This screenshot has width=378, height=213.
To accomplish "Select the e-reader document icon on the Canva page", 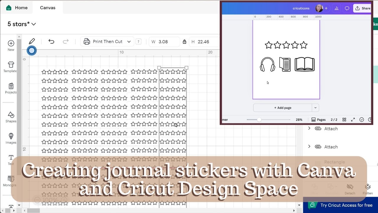I will click(285, 64).
